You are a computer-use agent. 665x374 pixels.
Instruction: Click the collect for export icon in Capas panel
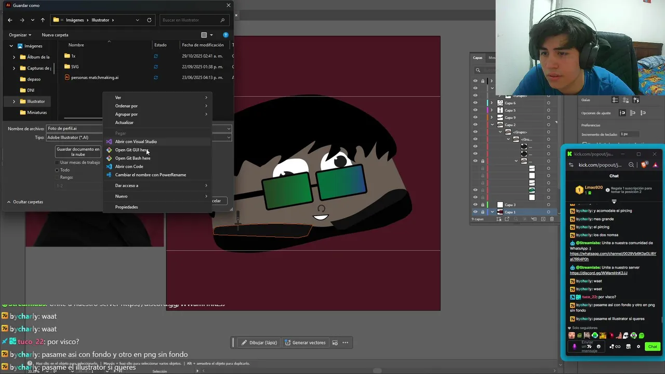(499, 219)
